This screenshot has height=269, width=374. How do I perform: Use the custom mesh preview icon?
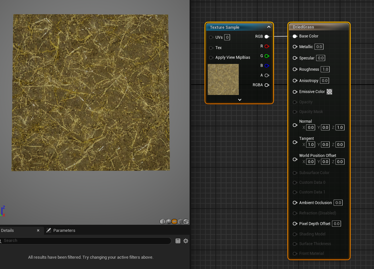186,222
